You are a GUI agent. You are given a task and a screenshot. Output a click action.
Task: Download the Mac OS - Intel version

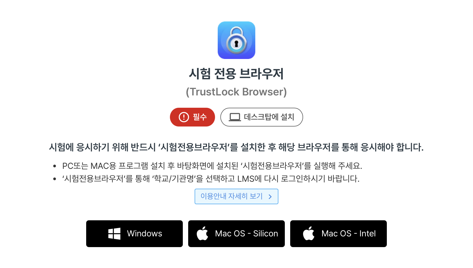(339, 234)
